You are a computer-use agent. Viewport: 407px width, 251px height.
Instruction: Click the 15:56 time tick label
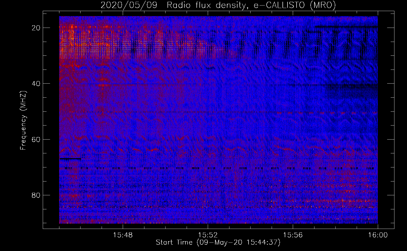tap(293, 235)
